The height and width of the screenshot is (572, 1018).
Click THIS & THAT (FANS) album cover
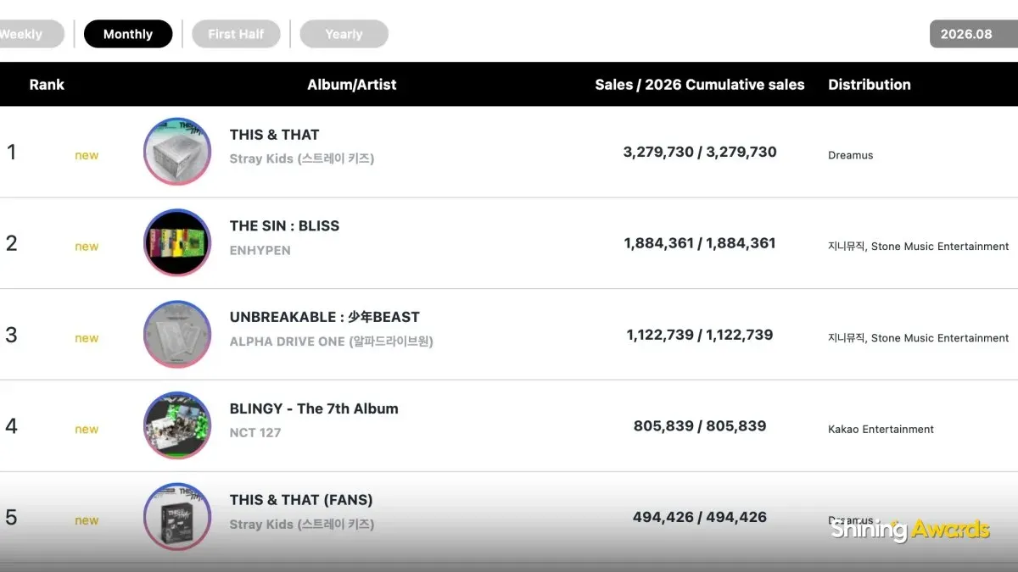pyautogui.click(x=177, y=517)
